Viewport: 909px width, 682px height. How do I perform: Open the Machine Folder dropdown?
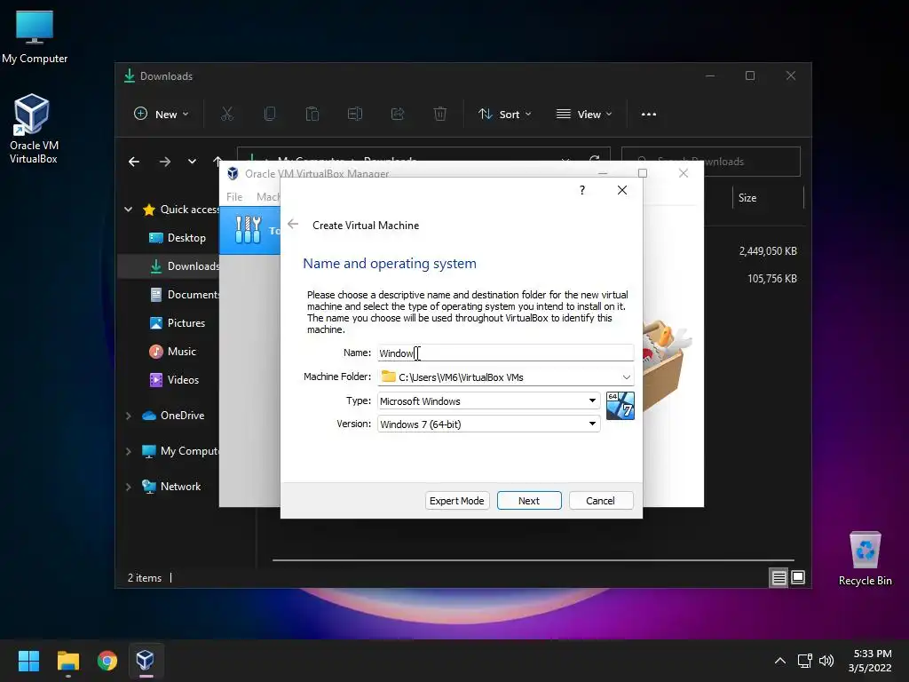pos(626,377)
